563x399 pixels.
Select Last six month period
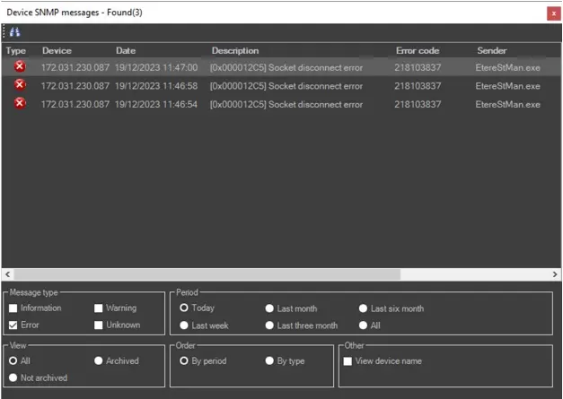[364, 308]
